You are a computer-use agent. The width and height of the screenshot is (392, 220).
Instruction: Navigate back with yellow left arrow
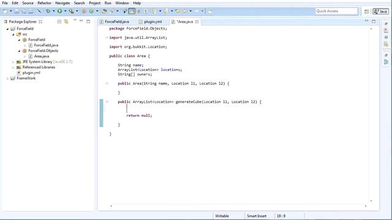pos(185,11)
